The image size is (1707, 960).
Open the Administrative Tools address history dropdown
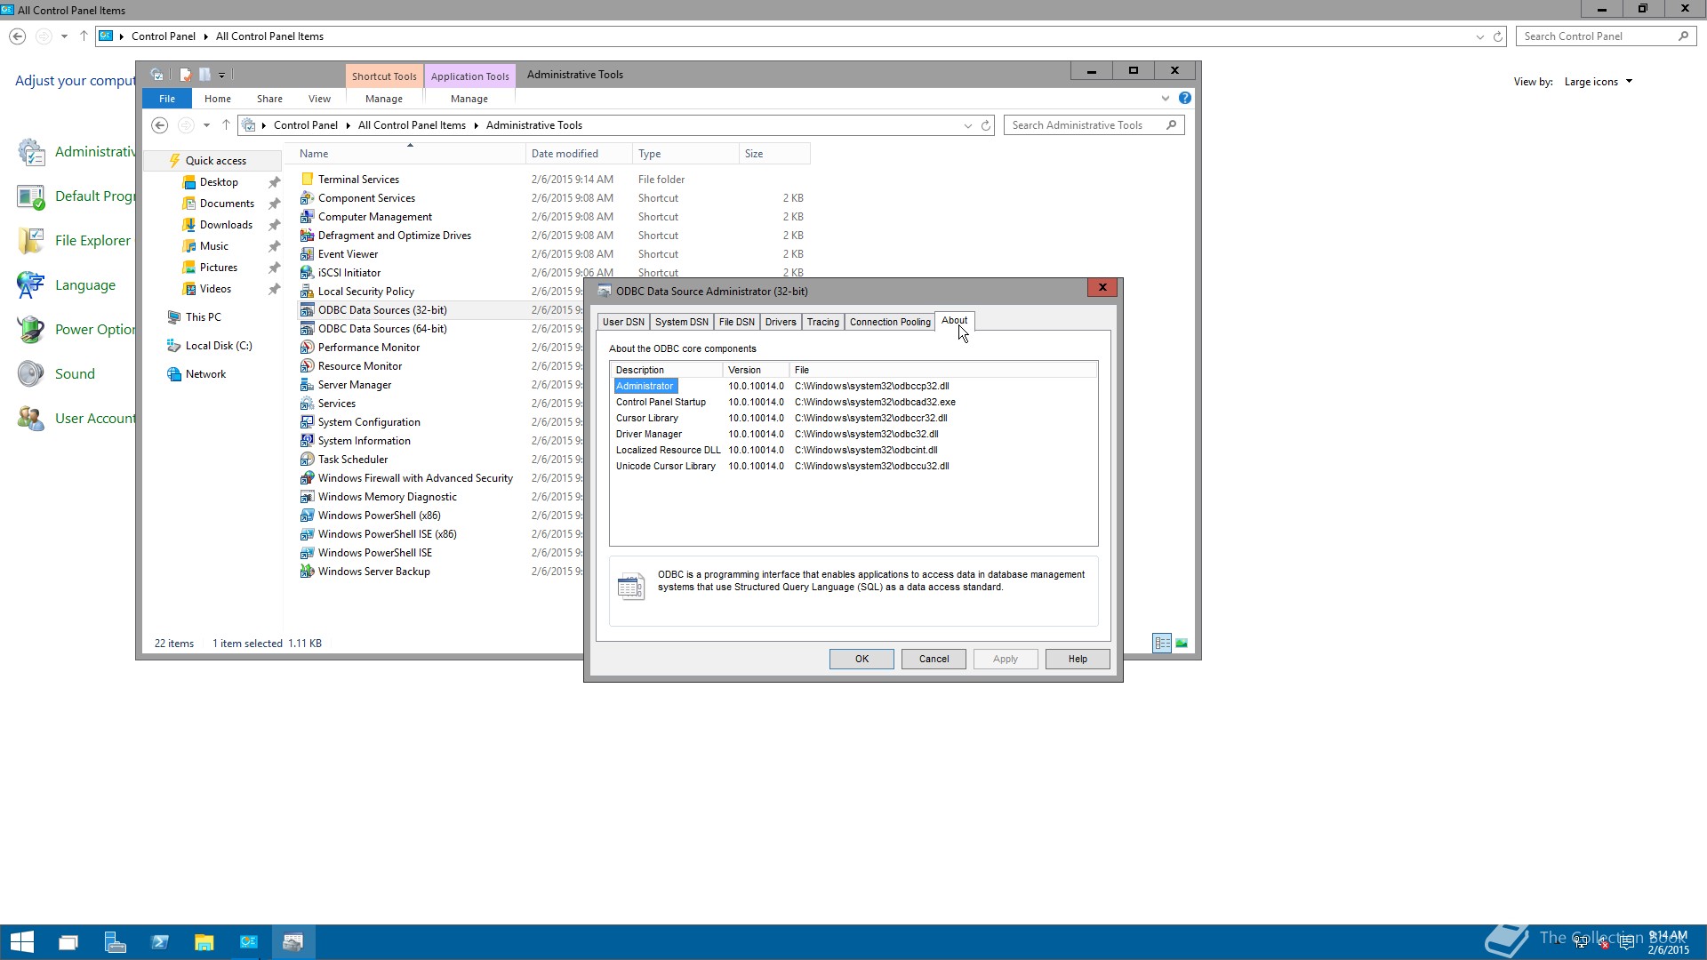pyautogui.click(x=967, y=125)
